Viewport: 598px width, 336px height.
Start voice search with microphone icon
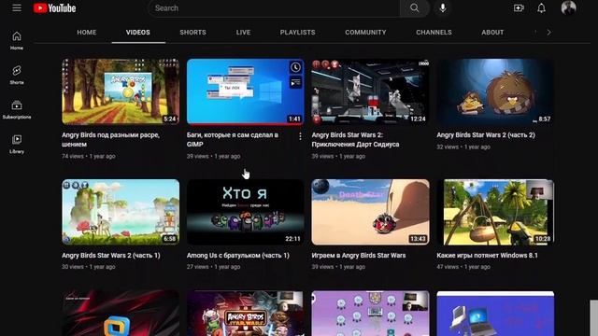(442, 8)
